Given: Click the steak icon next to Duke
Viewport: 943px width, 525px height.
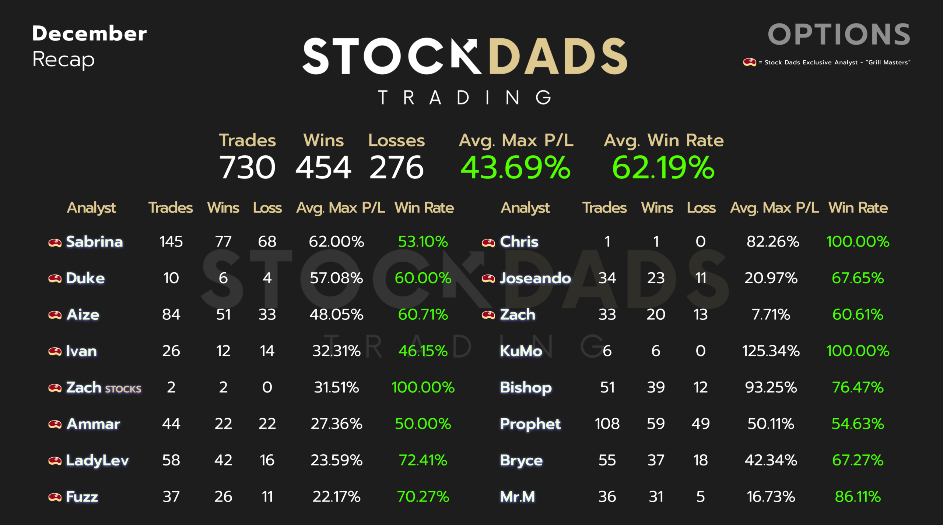Looking at the screenshot, I should tap(55, 279).
